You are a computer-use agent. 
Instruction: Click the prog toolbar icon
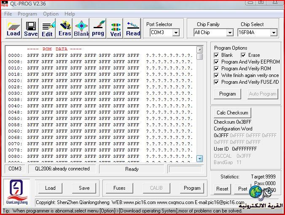(x=98, y=28)
